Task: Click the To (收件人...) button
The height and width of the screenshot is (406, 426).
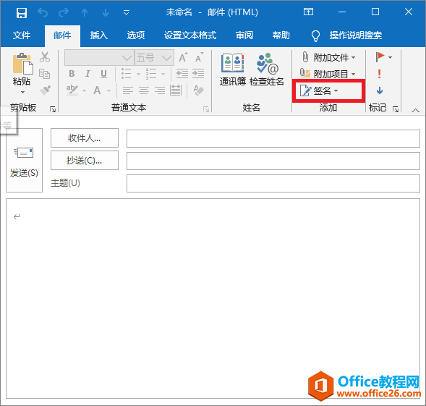Action: (x=85, y=138)
